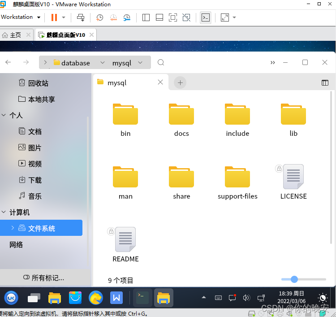Screen dimensions: 336x317
Task: Expand the path bar leading chevron
Action: pos(45,62)
